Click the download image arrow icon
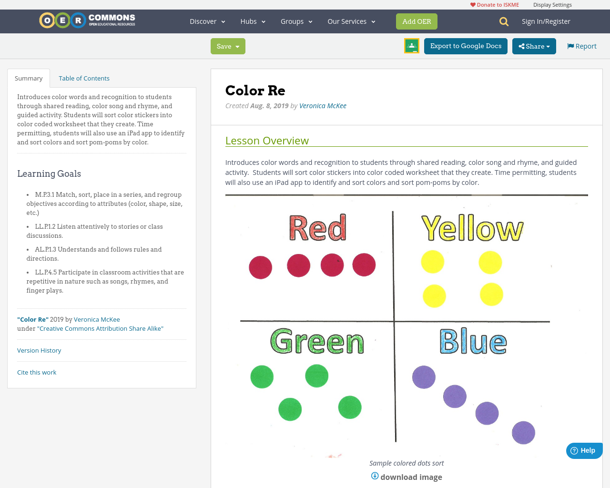Screen dimensions: 610x488 375,476
